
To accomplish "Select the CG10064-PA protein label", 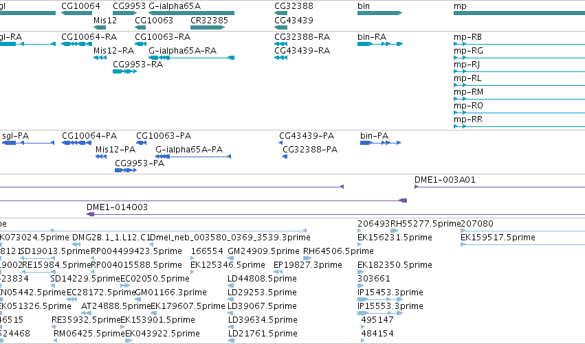I will [89, 136].
